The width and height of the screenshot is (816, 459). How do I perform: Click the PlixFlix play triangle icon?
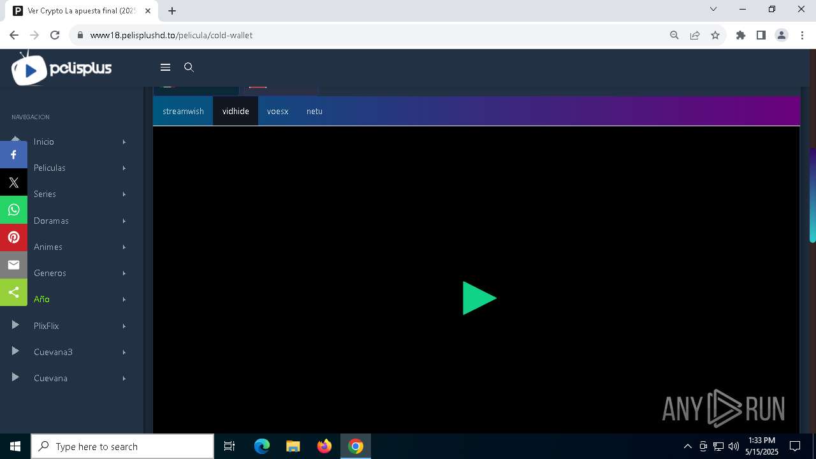pyautogui.click(x=15, y=325)
